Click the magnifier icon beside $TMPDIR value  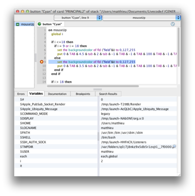174,147
